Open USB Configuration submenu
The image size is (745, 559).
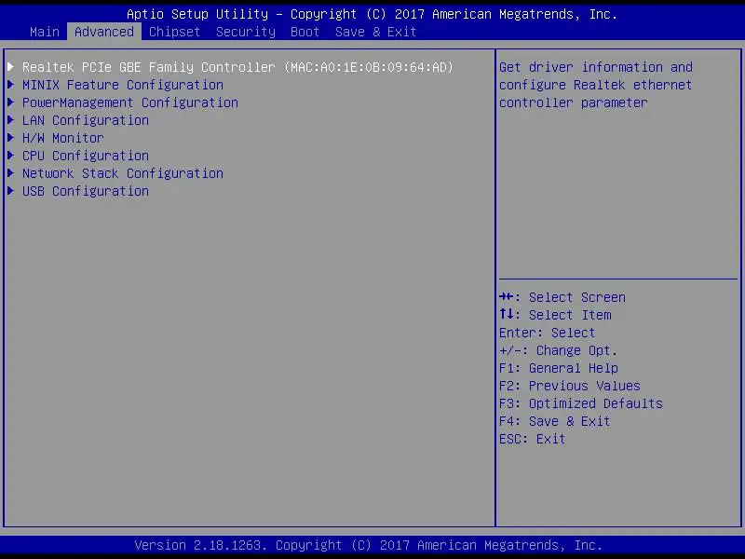[x=86, y=191]
